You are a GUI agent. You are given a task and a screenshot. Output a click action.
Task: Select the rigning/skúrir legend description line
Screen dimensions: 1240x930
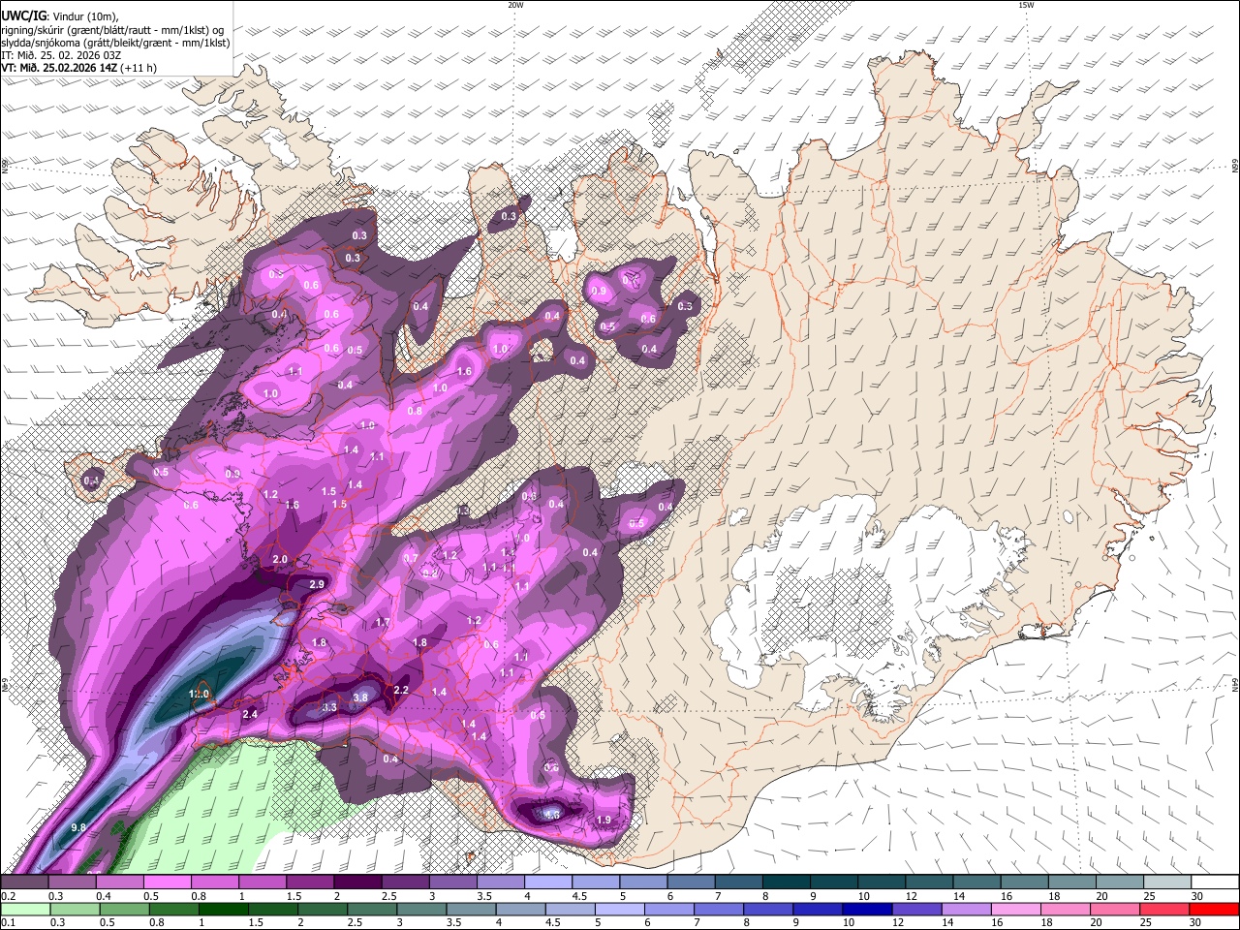pyautogui.click(x=113, y=29)
